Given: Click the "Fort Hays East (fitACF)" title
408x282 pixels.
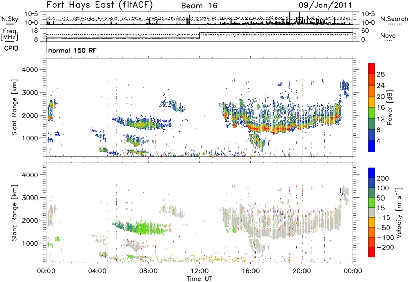Looking at the screenshot, I should pyautogui.click(x=100, y=5).
